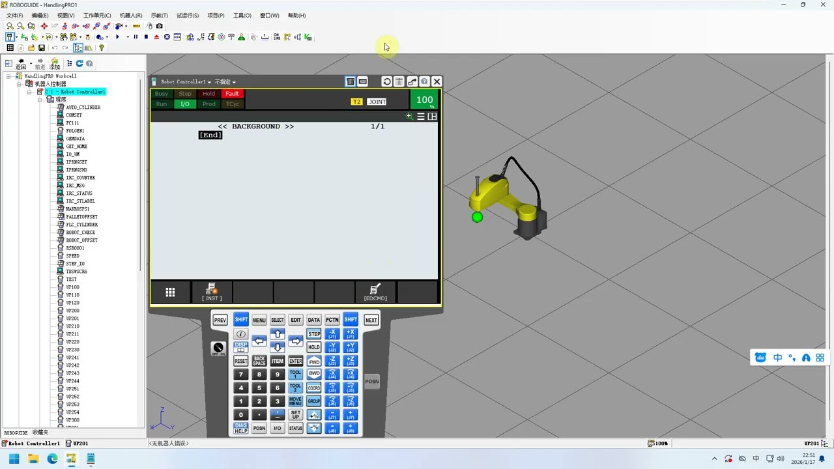Collapse the C:1 - Robot Controller1 node
The width and height of the screenshot is (834, 469).
coord(29,92)
